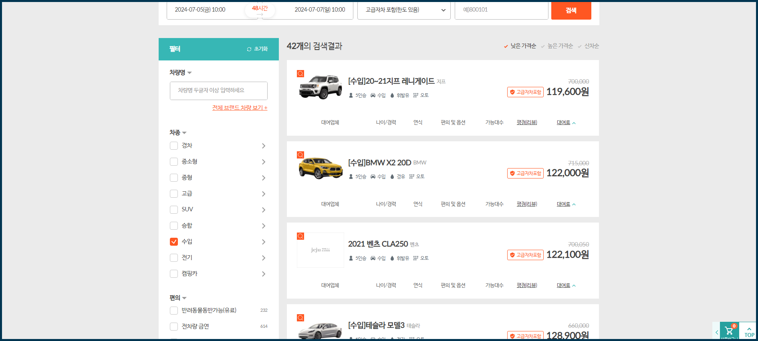Expand the 고급 sub-list chevron
This screenshot has width=758, height=341.
pyautogui.click(x=264, y=194)
